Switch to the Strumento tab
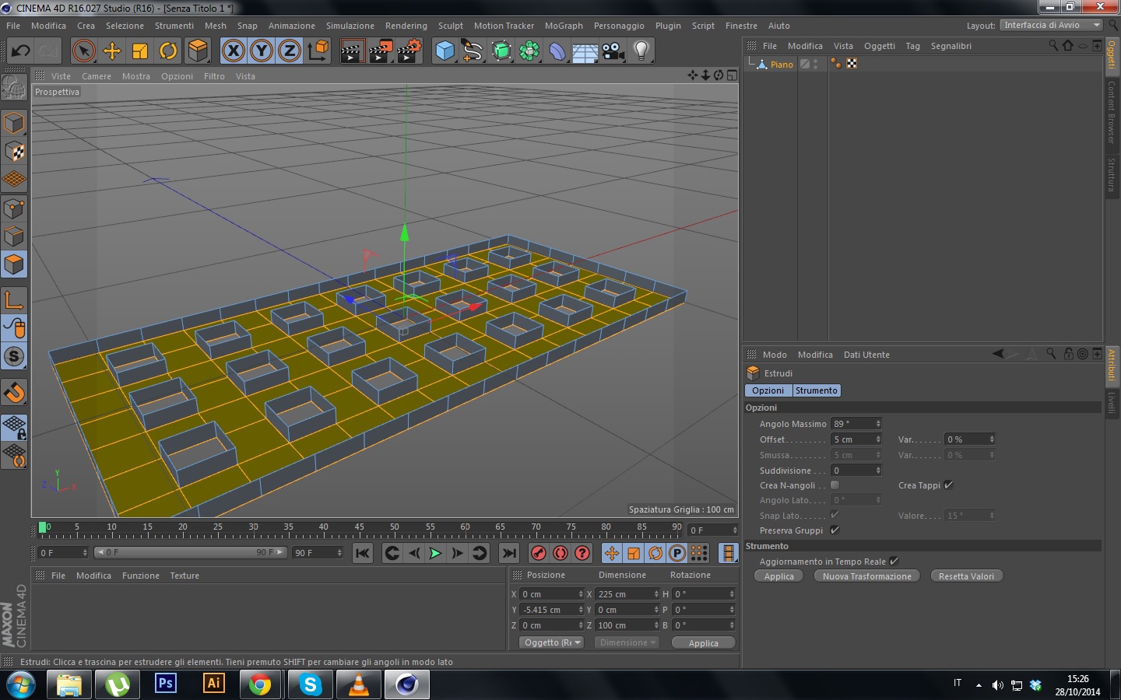This screenshot has width=1121, height=700. click(x=816, y=390)
